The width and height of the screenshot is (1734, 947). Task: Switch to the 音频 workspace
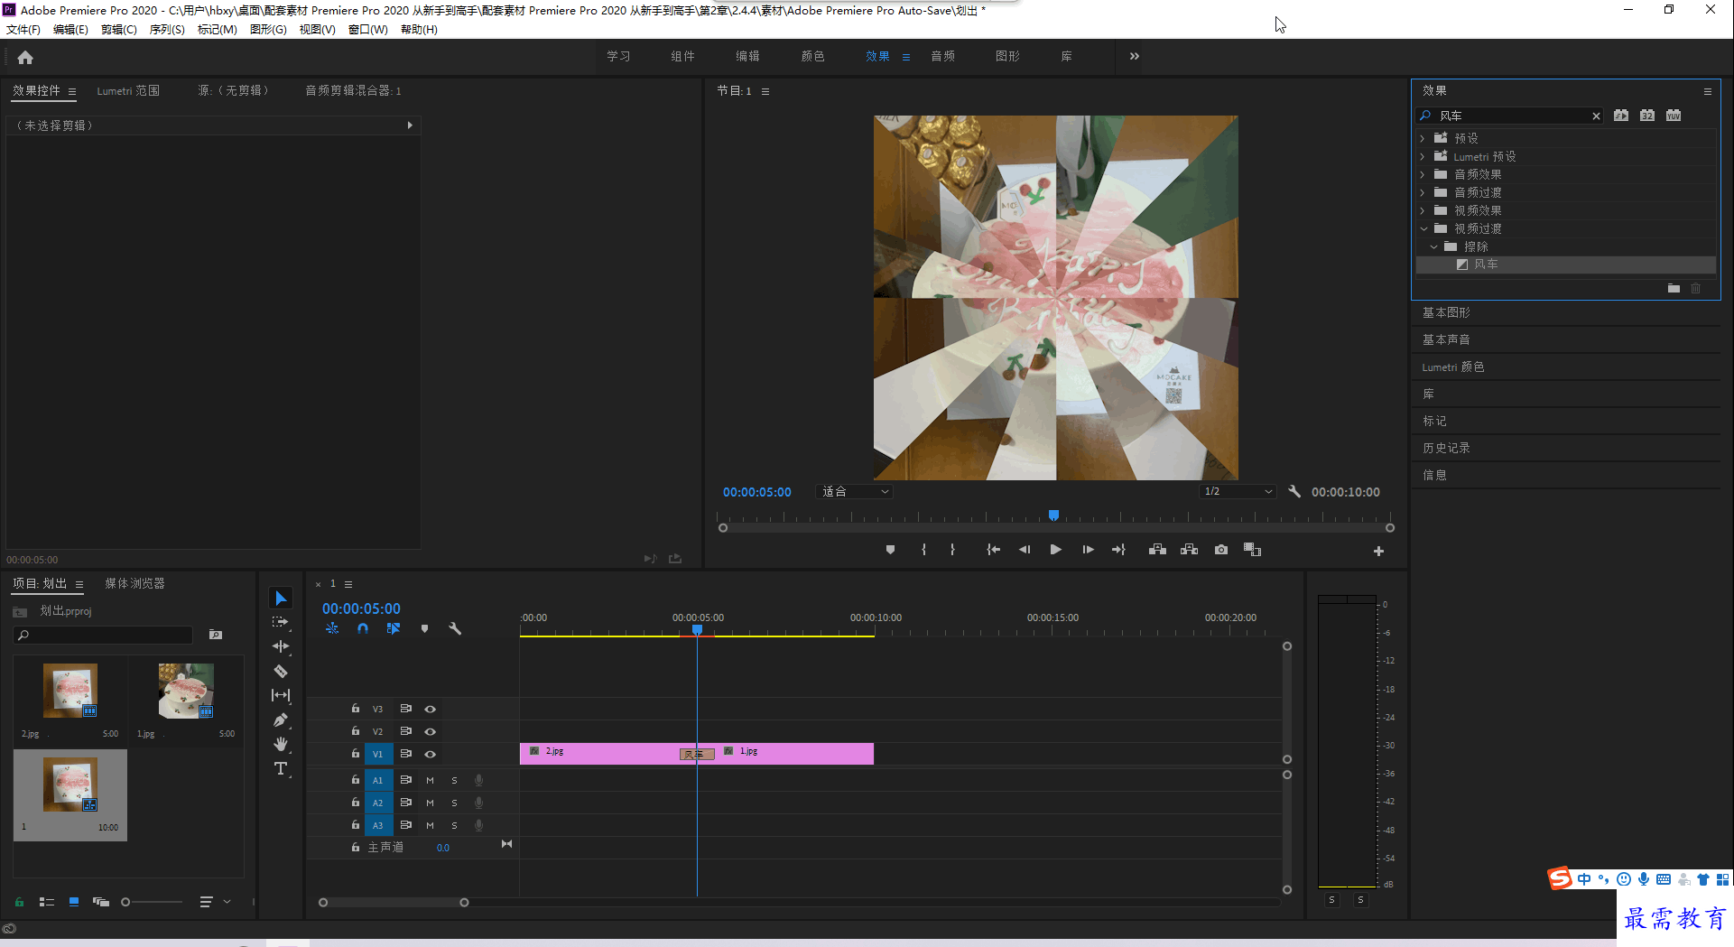[942, 56]
